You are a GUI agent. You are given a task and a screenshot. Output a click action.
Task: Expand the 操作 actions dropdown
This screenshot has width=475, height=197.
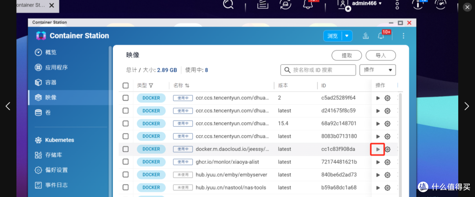coord(377,70)
